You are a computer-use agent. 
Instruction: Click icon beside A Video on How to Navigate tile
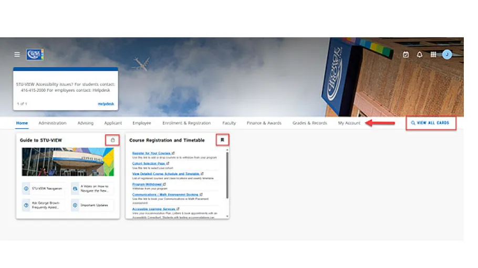point(75,189)
